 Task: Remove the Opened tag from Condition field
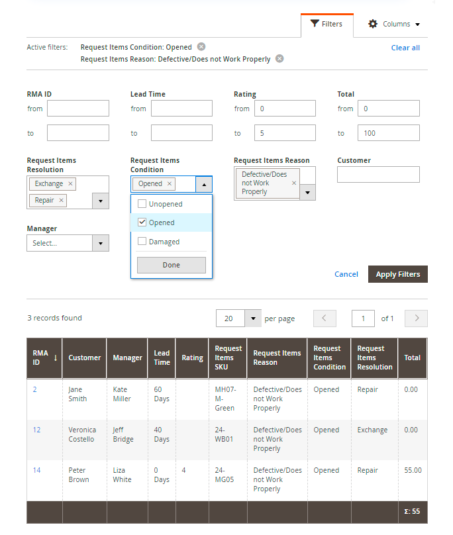point(170,184)
